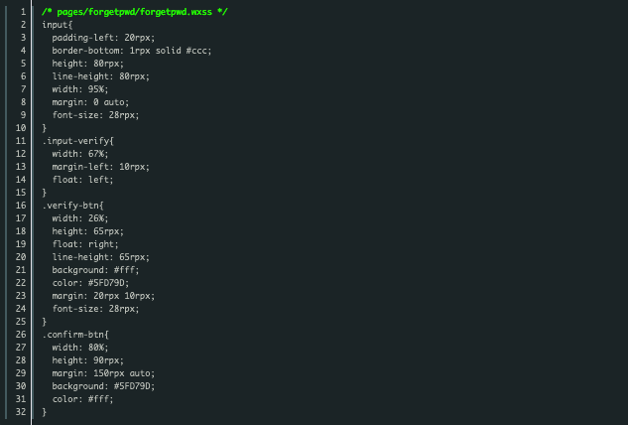The width and height of the screenshot is (628, 425).
Task: Click 'margin: 150rpx auto;' declaration
Action: [103, 373]
